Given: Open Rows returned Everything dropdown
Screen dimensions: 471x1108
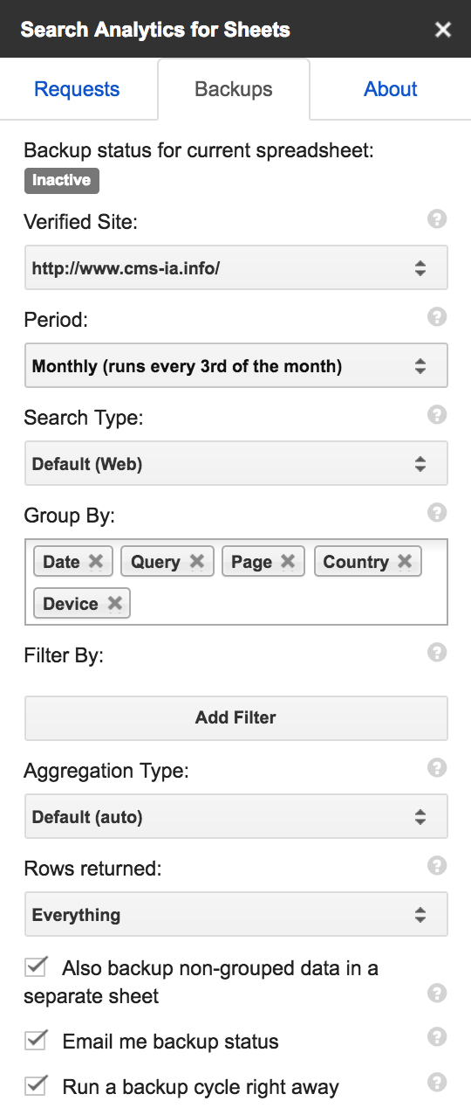Looking at the screenshot, I should coord(235,914).
